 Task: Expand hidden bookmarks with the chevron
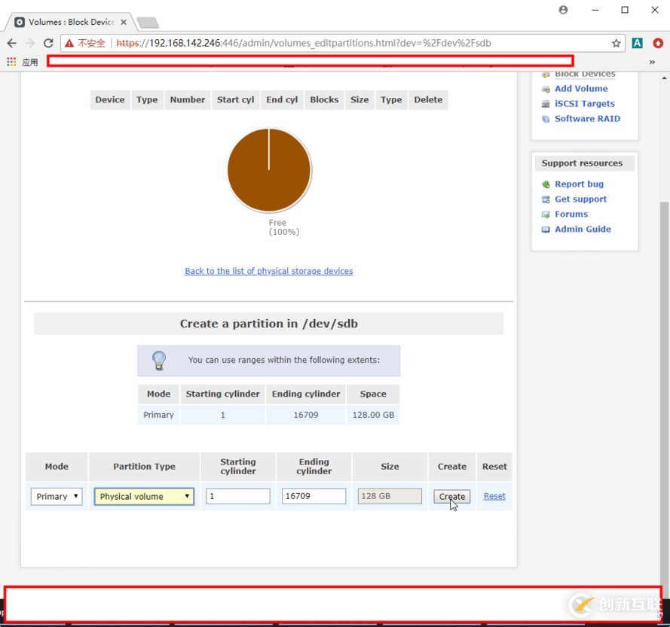coord(652,62)
